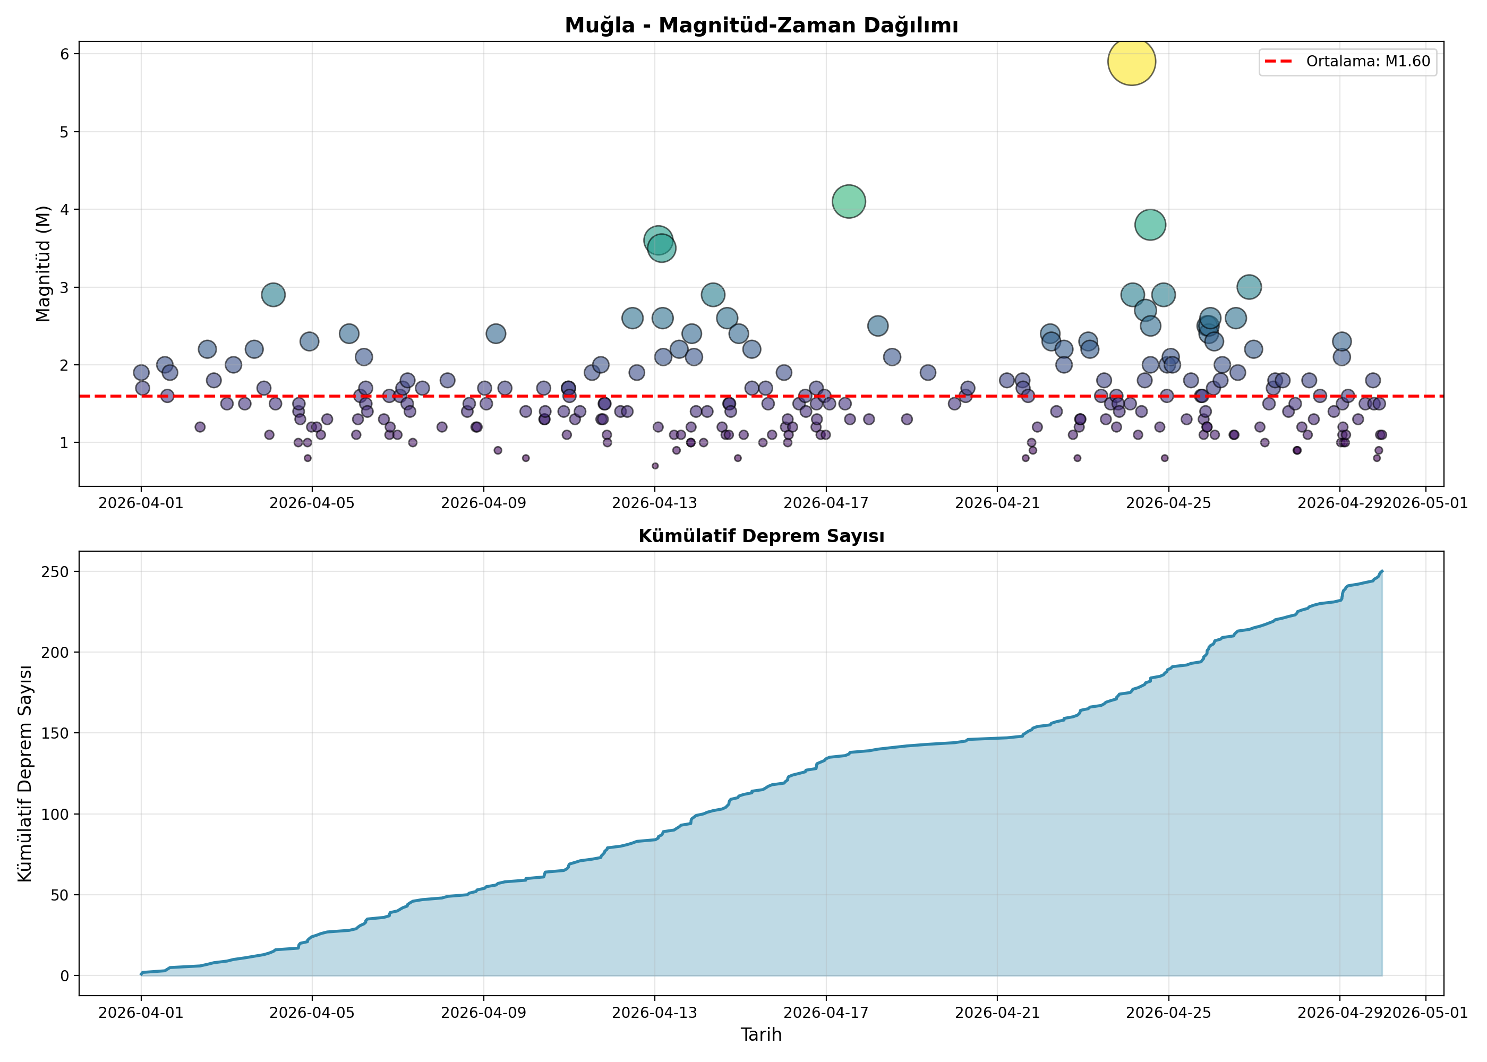Click "2026-04-25" under the top scatter chart
This screenshot has height=1062, width=1487.
[x=1168, y=503]
